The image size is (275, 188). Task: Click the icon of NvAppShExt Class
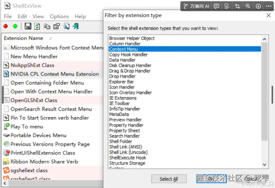coord(6,65)
